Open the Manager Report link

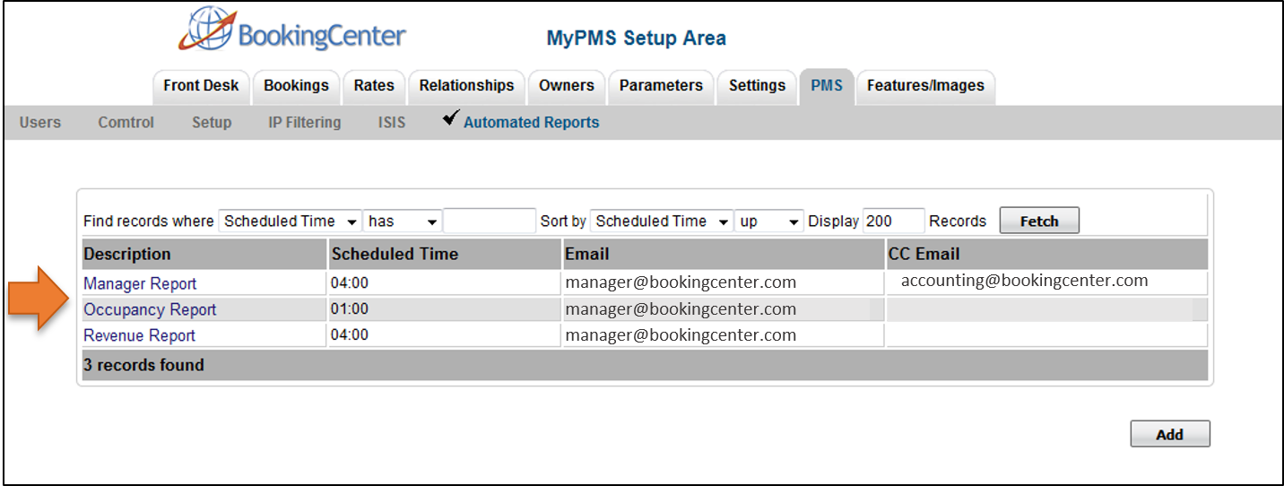(x=140, y=283)
